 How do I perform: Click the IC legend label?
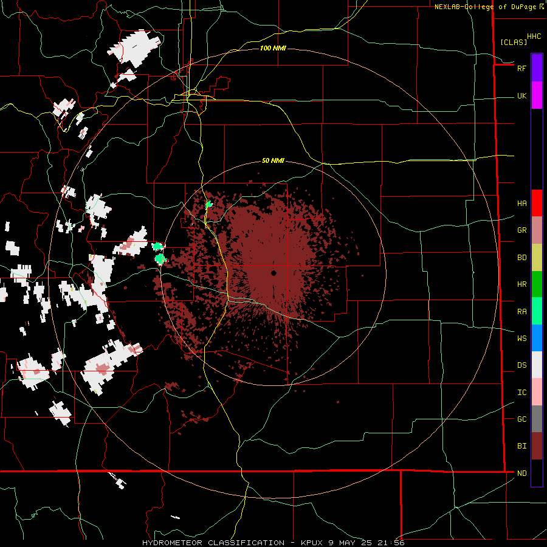coord(522,392)
